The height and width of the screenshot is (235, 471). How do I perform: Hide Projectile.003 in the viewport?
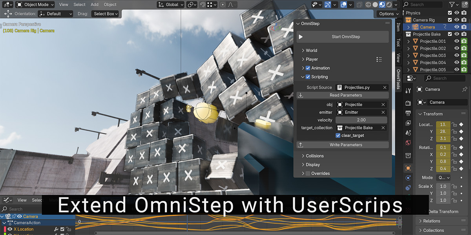(456, 56)
